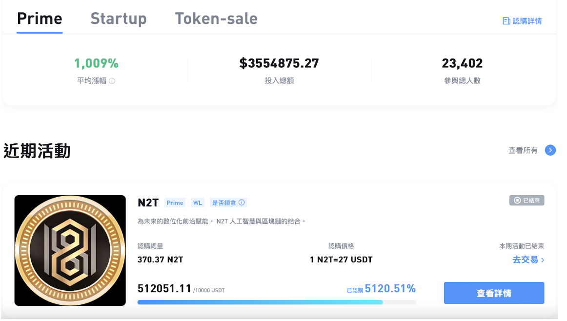Click the info icon beside 是否鎖倉
Screen dimensions: 567x321
tap(242, 202)
